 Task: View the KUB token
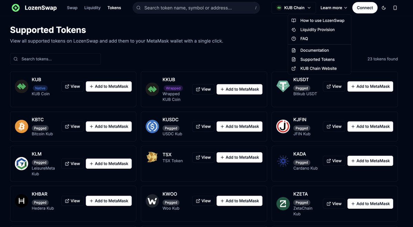pos(73,86)
